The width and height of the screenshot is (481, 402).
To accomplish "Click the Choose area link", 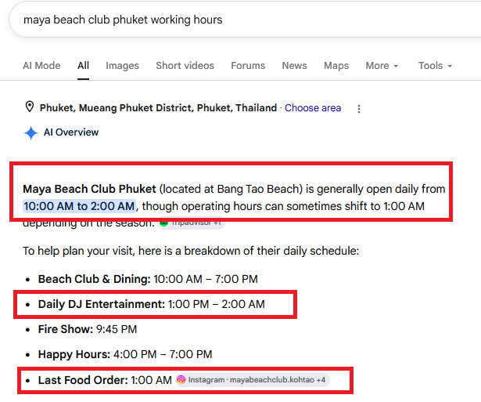I will coord(313,108).
